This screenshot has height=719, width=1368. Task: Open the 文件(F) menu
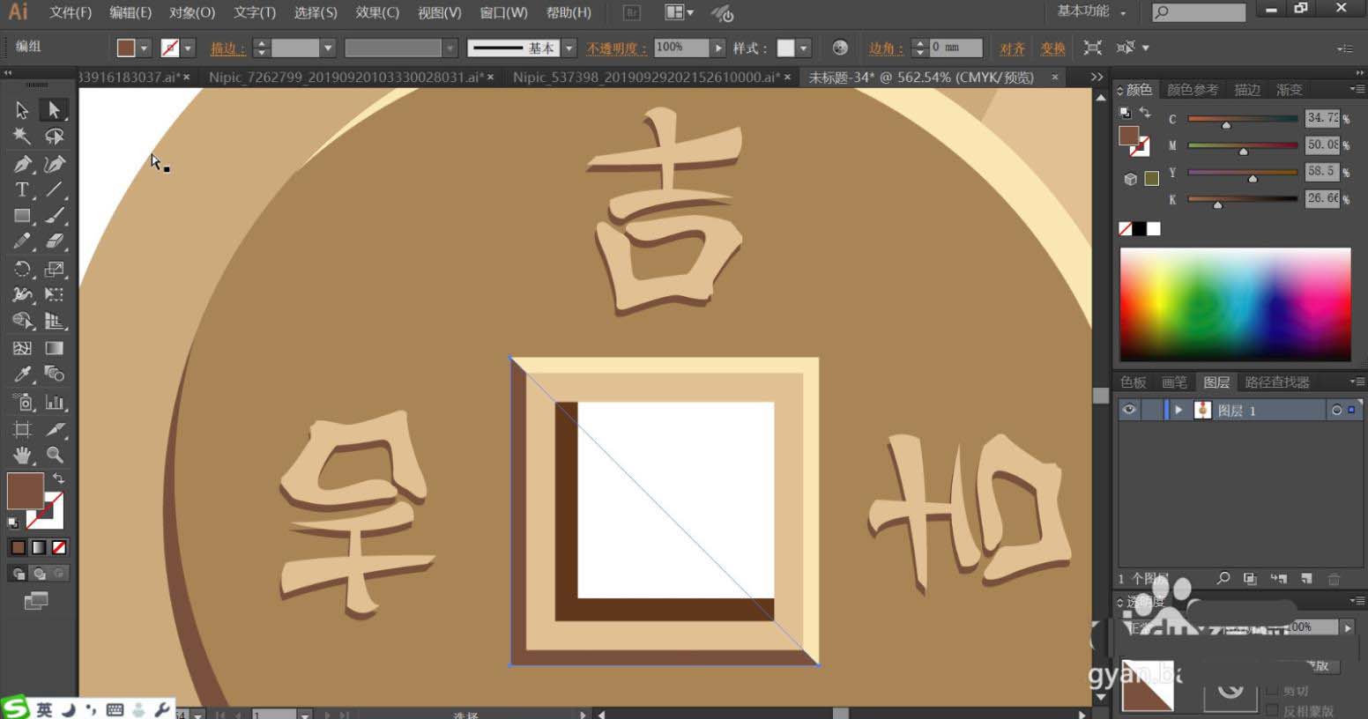71,12
